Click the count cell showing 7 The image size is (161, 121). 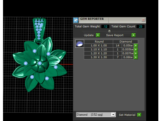117,57
